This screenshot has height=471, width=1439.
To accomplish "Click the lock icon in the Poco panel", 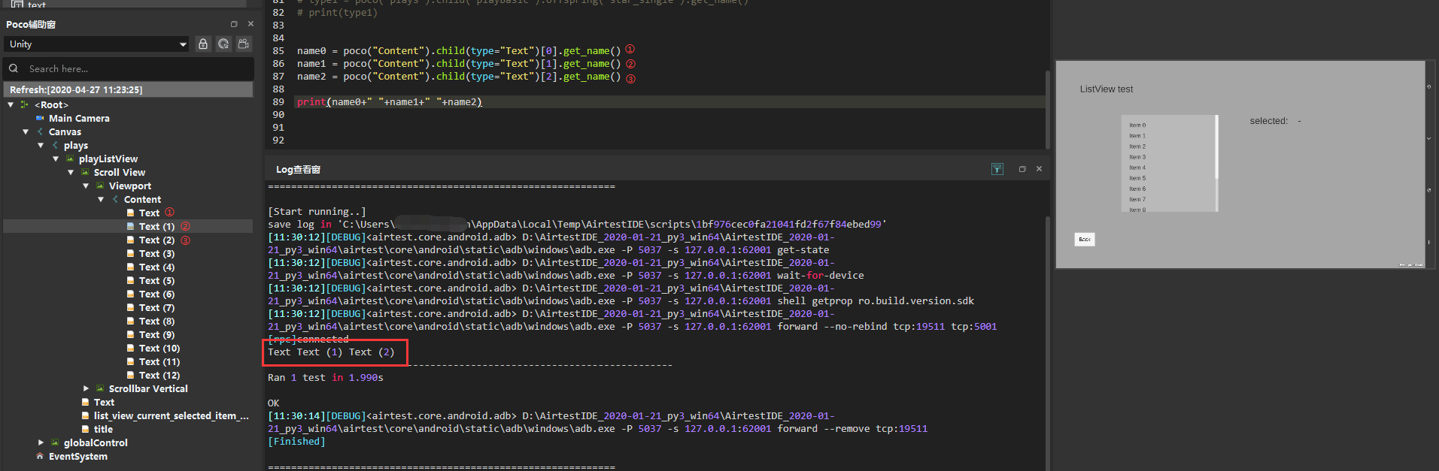I will (x=203, y=44).
